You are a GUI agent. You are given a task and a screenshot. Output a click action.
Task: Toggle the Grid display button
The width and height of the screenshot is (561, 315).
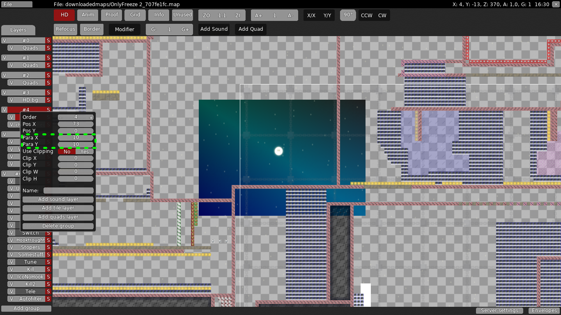(135, 15)
